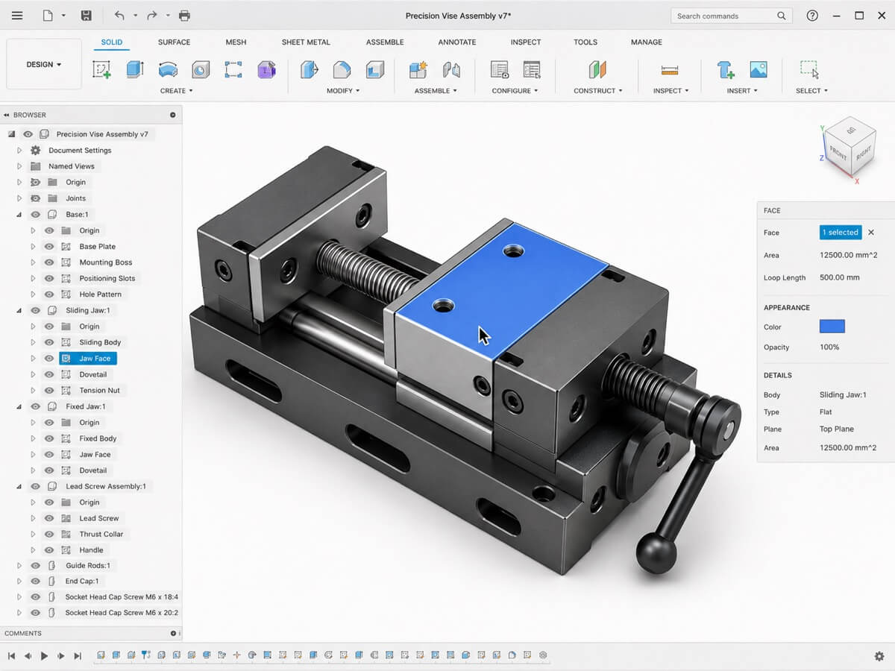This screenshot has width=895, height=671.
Task: Hide the Dovetail under Sliding Jaw:1
Action: 49,374
